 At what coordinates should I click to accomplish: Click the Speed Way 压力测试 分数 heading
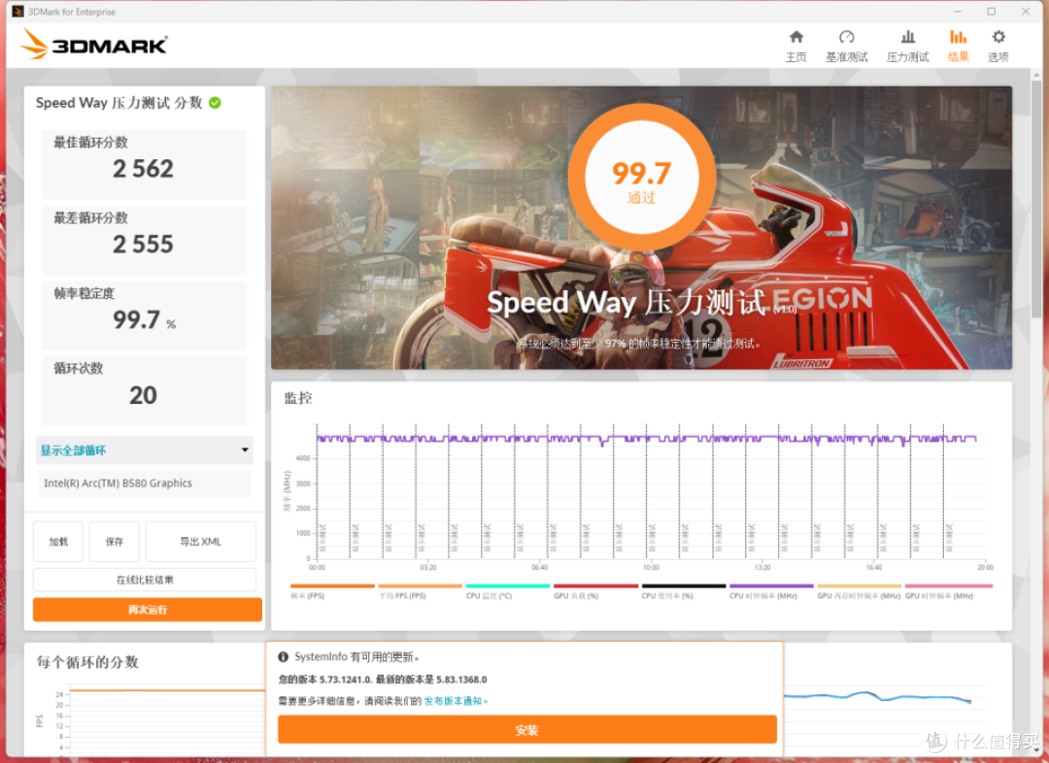pyautogui.click(x=119, y=102)
